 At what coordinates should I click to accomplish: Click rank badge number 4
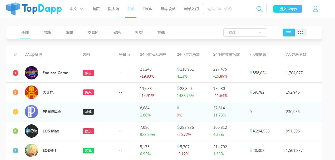pos(16,131)
